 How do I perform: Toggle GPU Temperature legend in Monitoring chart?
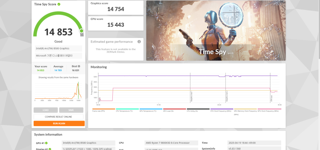pos(151,110)
